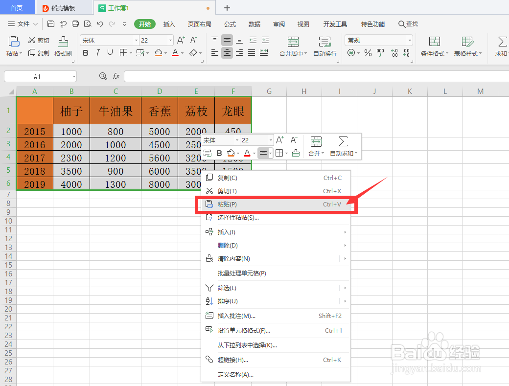Click the Redo arrow icon
Viewport: 509px width, 386px height.
click(x=112, y=23)
